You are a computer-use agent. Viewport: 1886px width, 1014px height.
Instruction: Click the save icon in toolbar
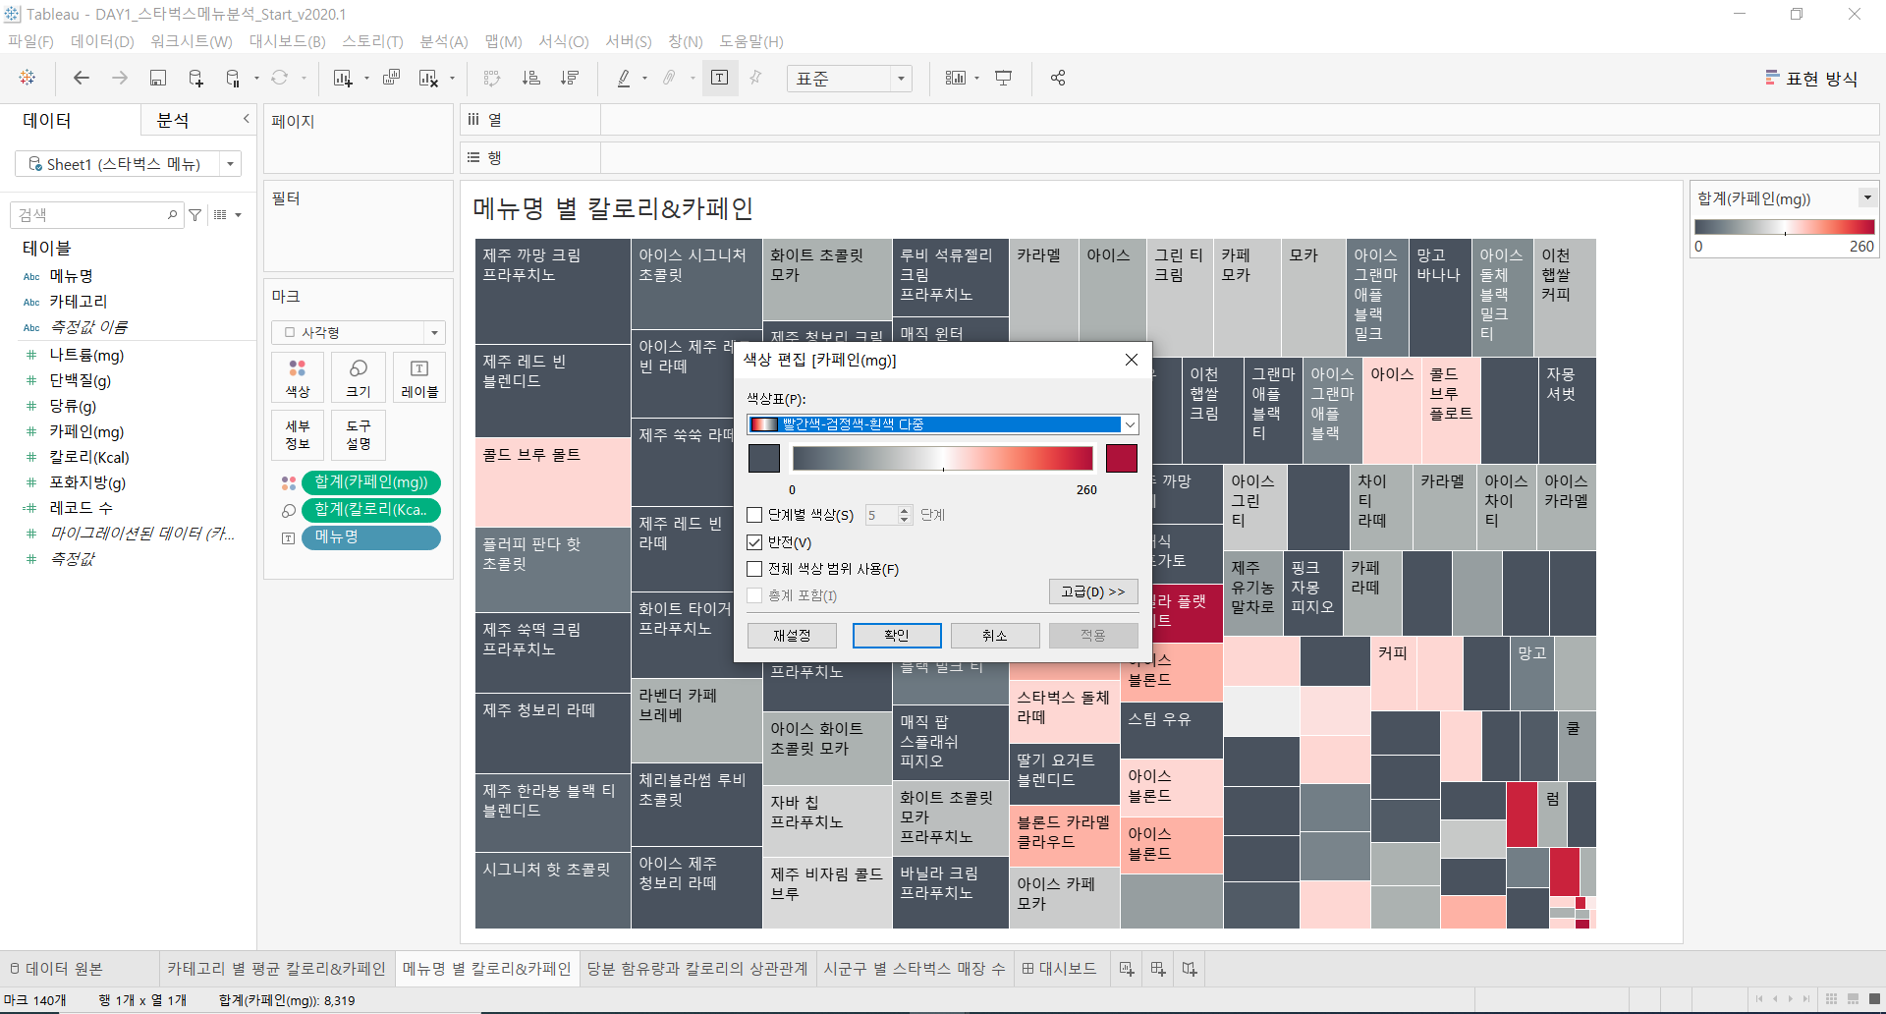[157, 78]
